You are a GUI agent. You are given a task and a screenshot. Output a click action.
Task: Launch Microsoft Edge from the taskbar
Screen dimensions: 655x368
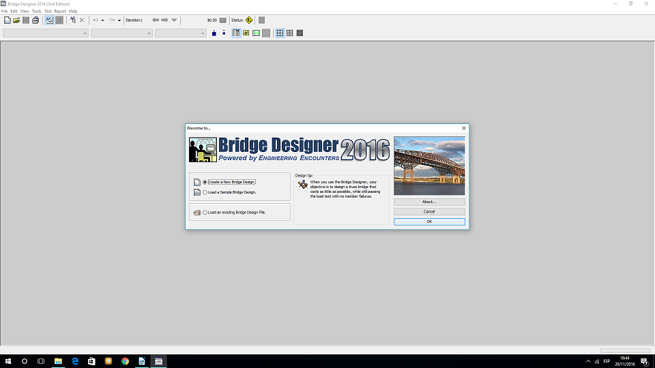pos(75,361)
